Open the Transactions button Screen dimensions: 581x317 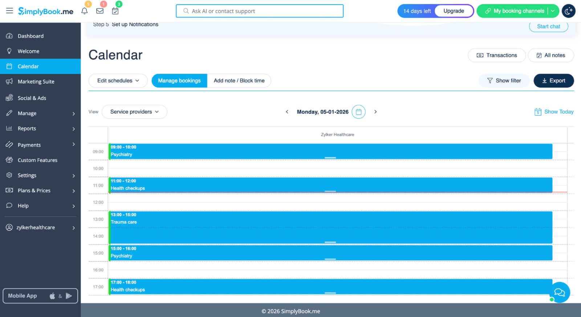pyautogui.click(x=497, y=55)
